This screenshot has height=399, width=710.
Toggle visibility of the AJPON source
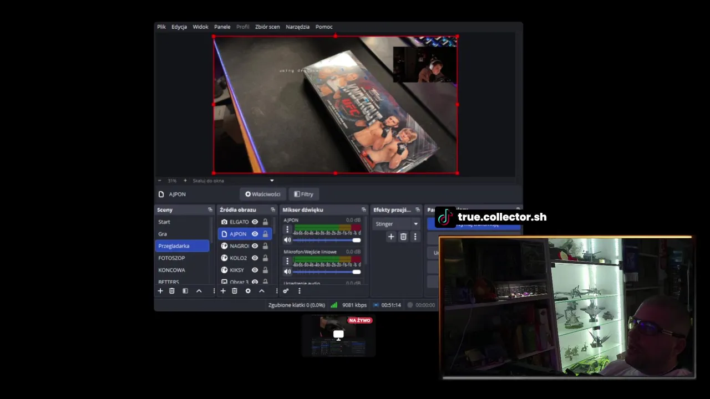point(255,234)
